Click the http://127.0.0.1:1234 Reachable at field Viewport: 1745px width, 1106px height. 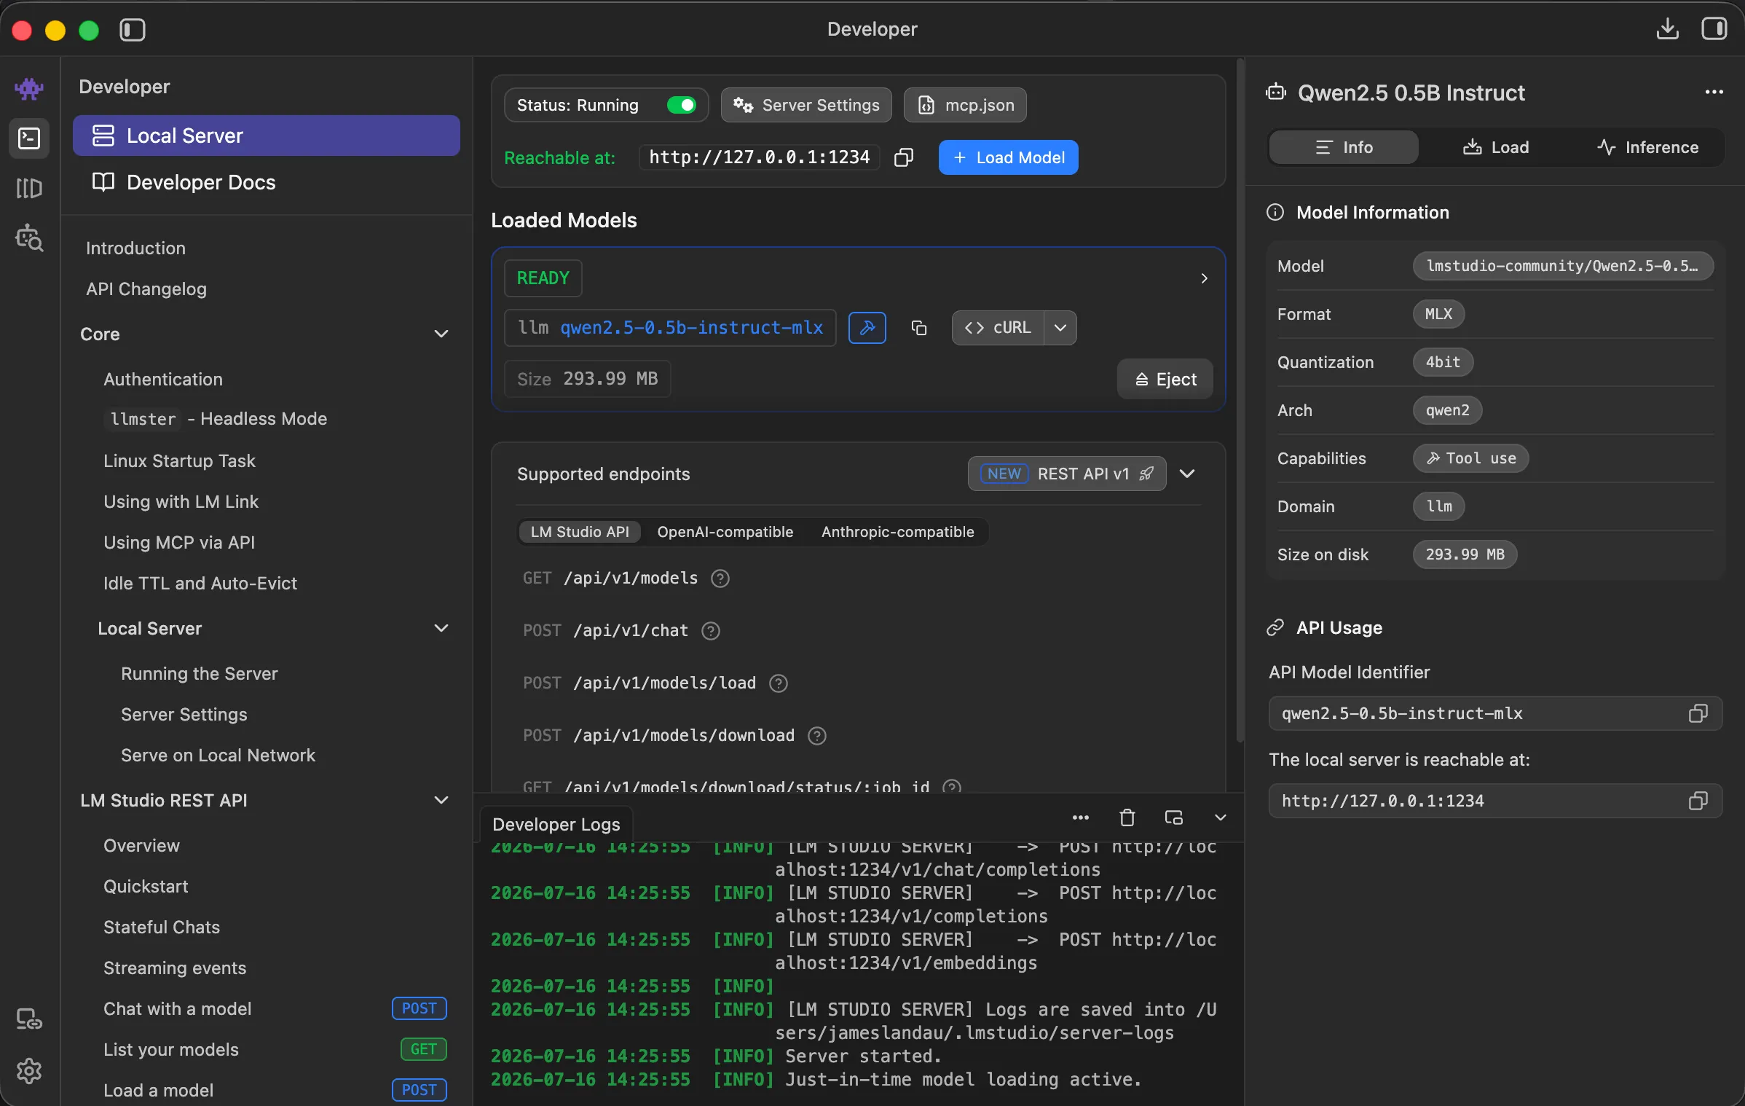(x=759, y=157)
